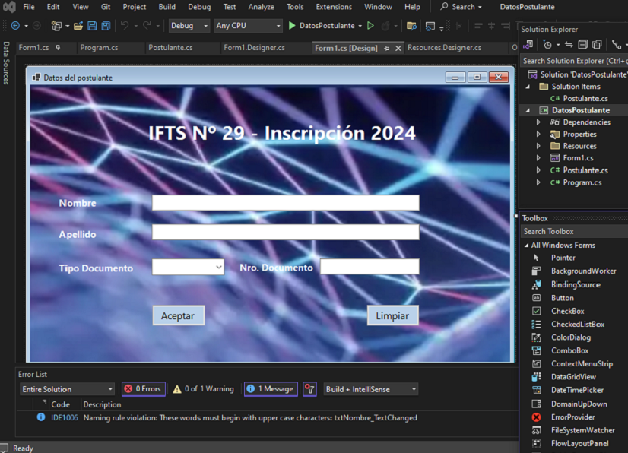Select the DataGridView control in Toolbox
Screen dimensions: 628x453
(573, 377)
